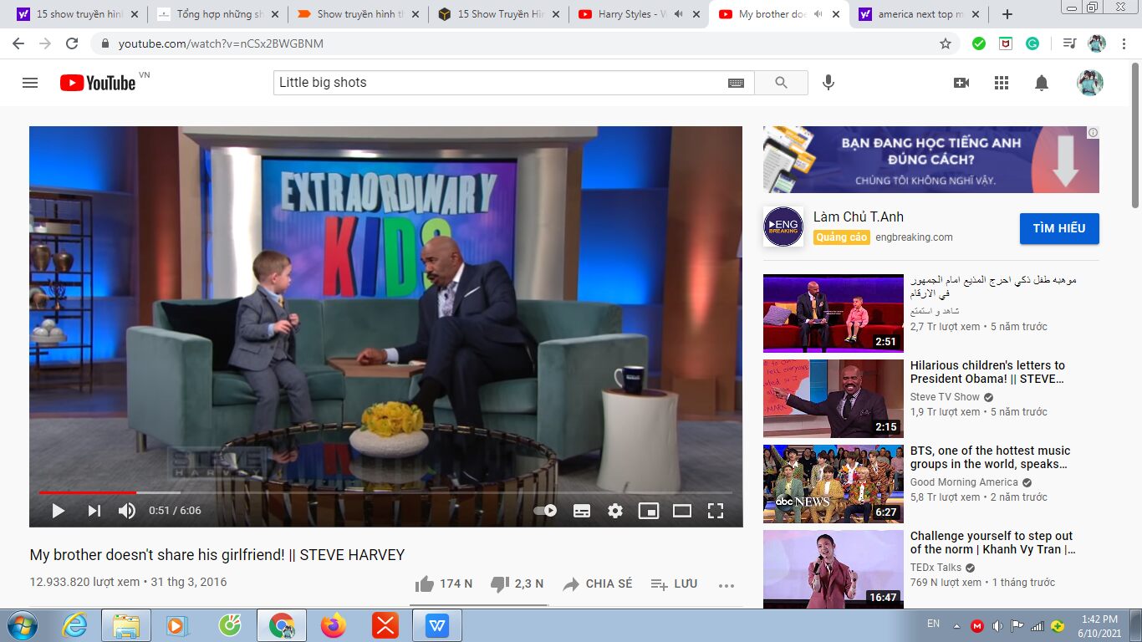1142x642 pixels.
Task: Toggle subtitles in the player
Action: tap(582, 511)
